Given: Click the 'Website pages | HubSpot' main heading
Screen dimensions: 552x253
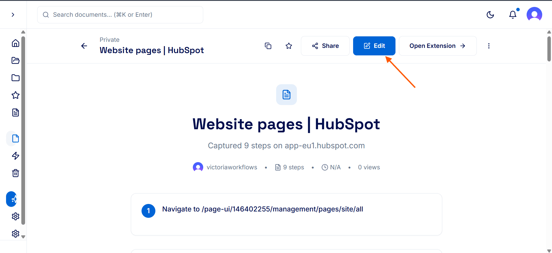Looking at the screenshot, I should coord(286,124).
